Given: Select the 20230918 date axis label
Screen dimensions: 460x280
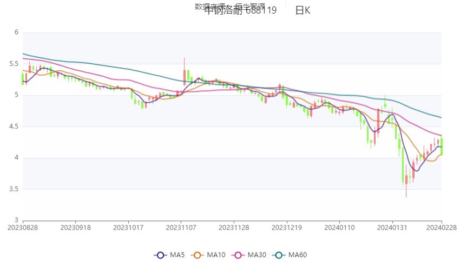Looking at the screenshot, I should tap(75, 228).
